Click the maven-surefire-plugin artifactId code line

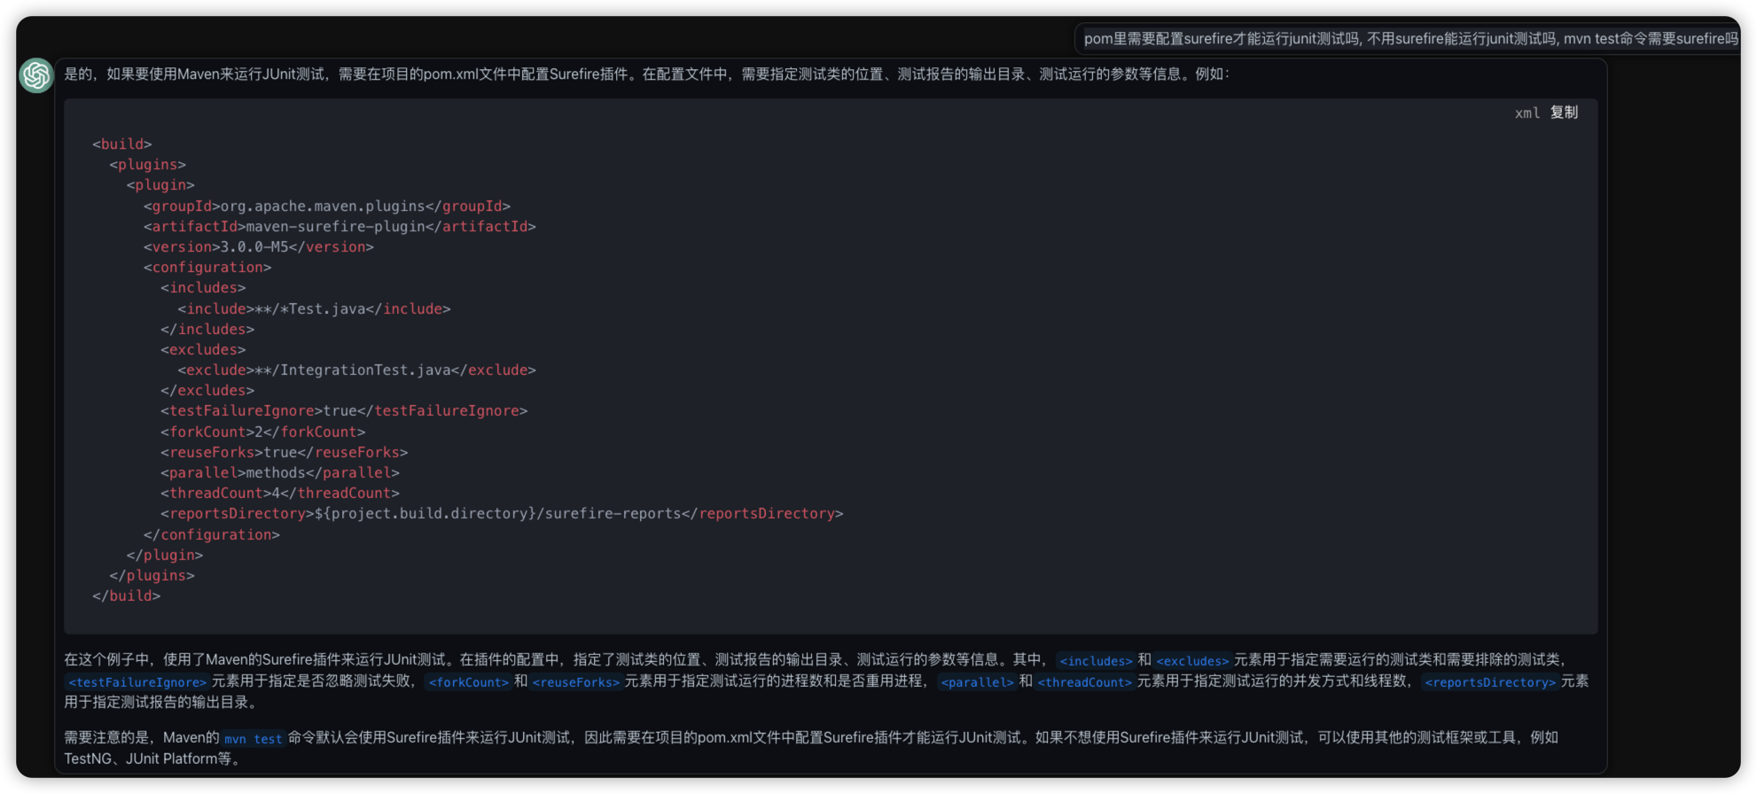tap(340, 227)
